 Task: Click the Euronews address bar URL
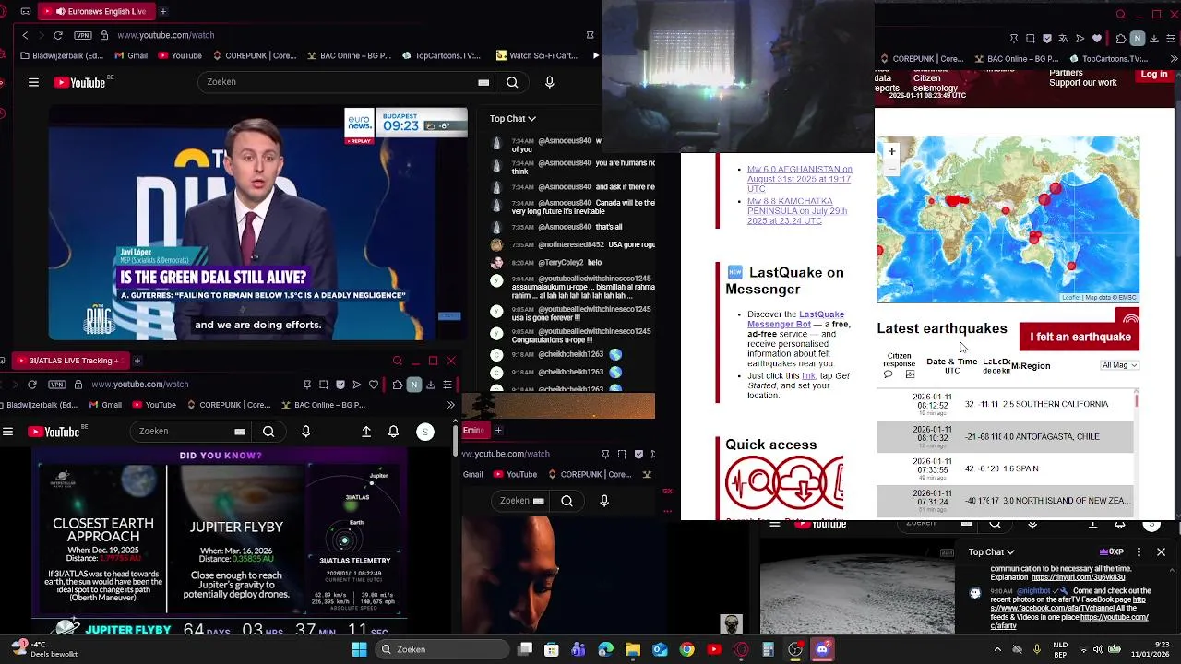(166, 35)
